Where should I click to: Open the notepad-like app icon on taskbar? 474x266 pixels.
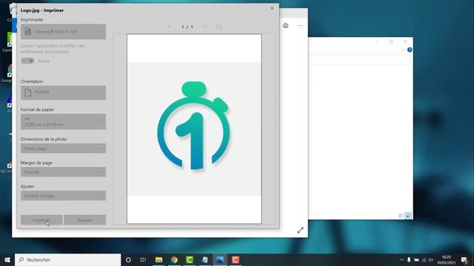(x=205, y=259)
